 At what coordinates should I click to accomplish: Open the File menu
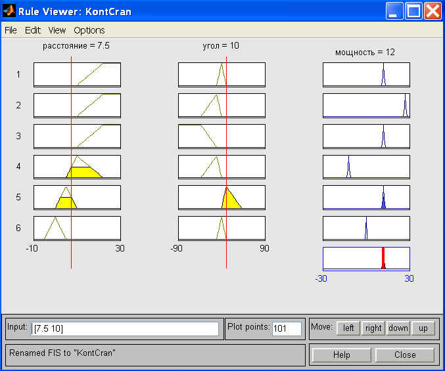11,30
